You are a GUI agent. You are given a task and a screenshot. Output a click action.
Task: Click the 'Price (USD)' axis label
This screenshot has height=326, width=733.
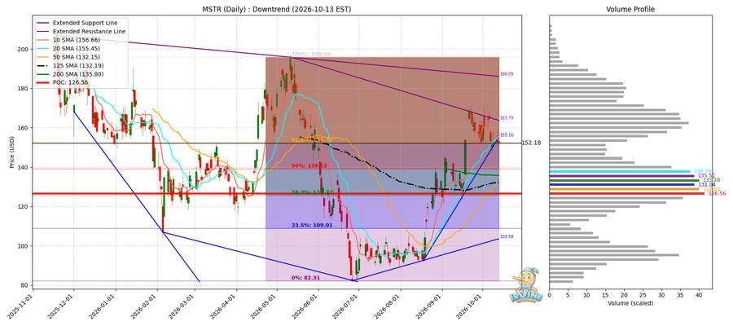pyautogui.click(x=12, y=151)
